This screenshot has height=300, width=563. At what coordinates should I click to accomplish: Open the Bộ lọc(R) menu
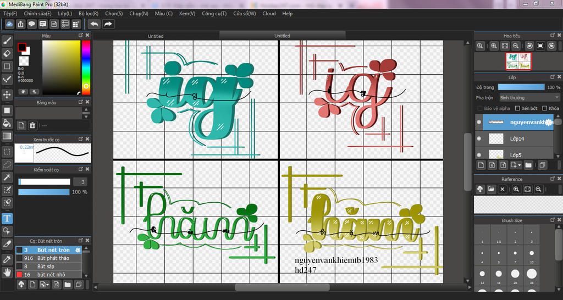point(89,14)
